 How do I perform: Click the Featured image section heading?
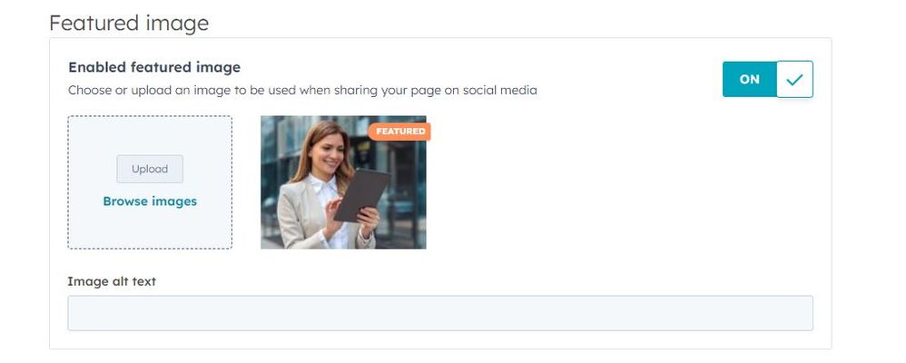(x=129, y=23)
